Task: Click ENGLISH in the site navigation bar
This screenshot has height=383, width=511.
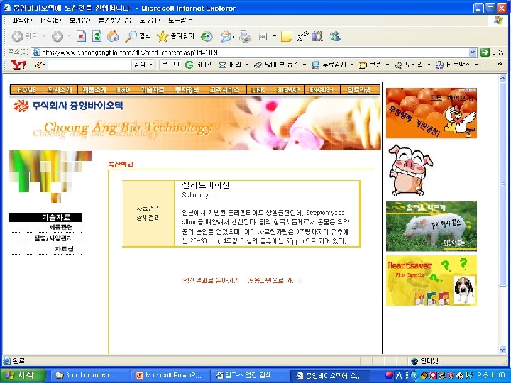Action: [322, 90]
